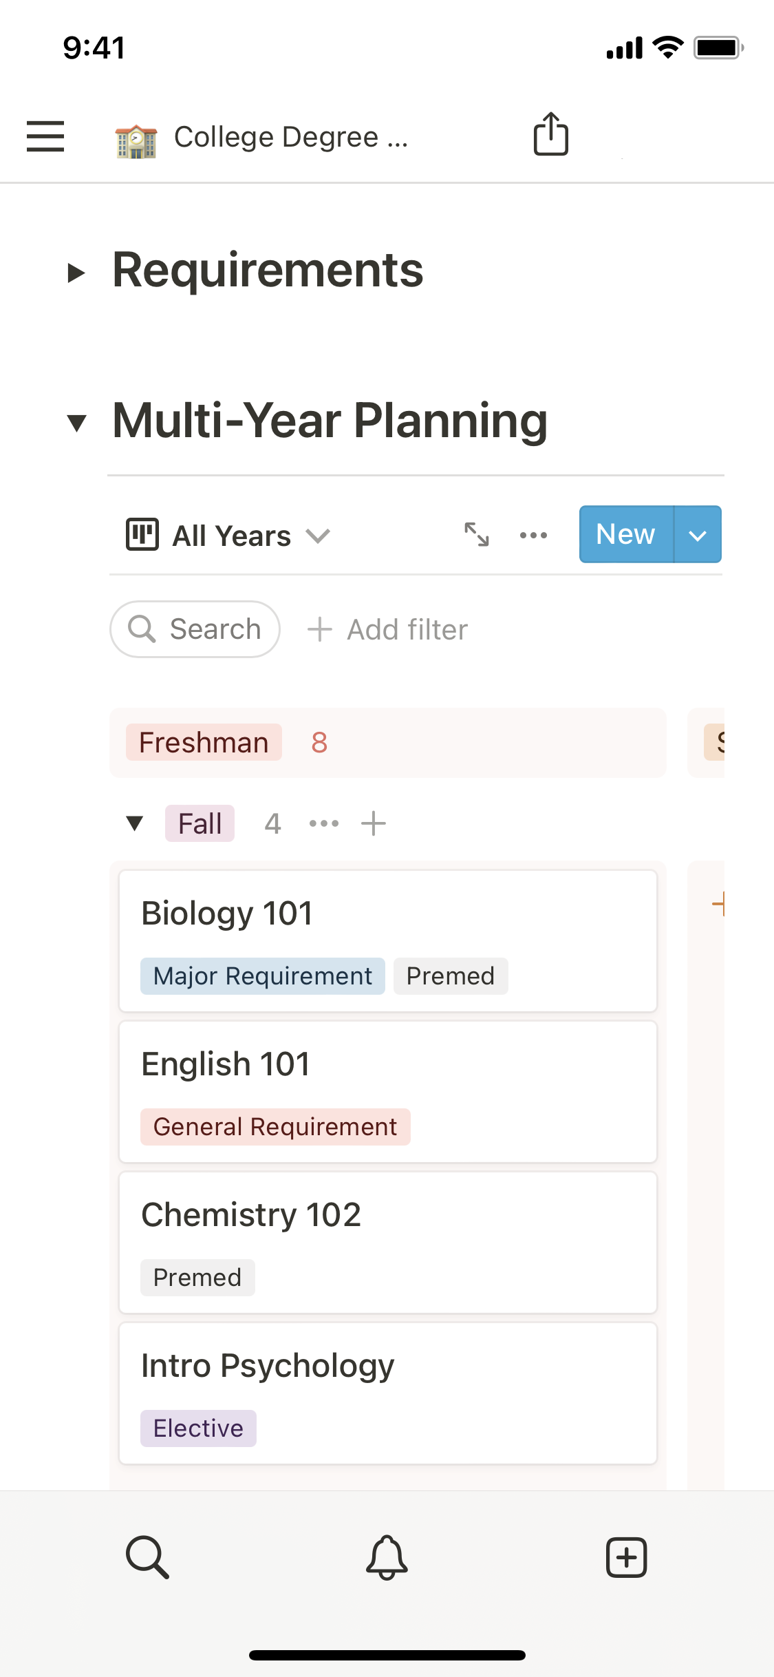Viewport: 774px width, 1677px height.
Task: Select the Freshman column tag
Action: 204,743
